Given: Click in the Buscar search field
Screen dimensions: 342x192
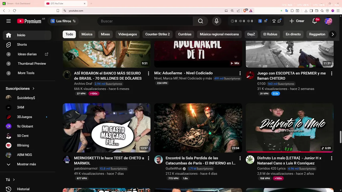Looking at the screenshot, I should [x=145, y=21].
